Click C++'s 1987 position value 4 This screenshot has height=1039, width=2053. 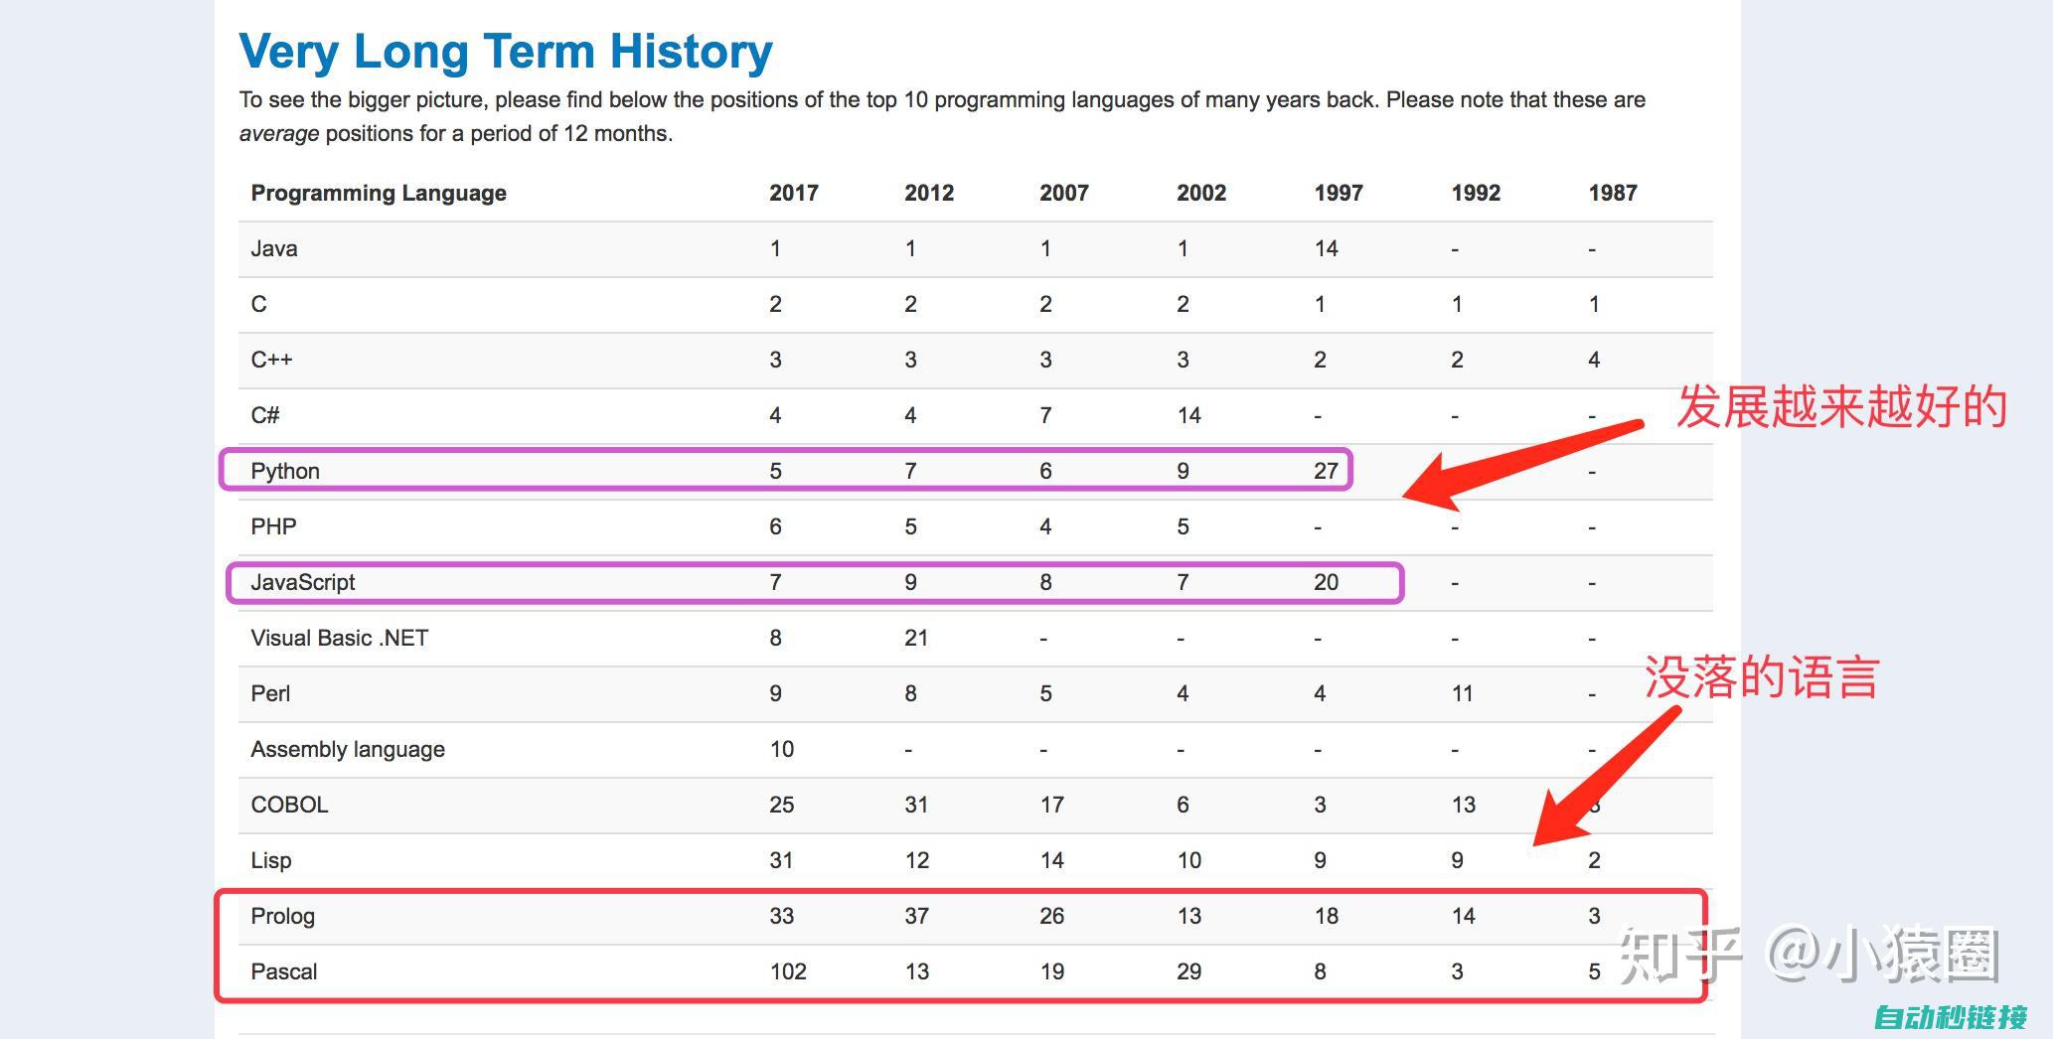coord(1594,360)
